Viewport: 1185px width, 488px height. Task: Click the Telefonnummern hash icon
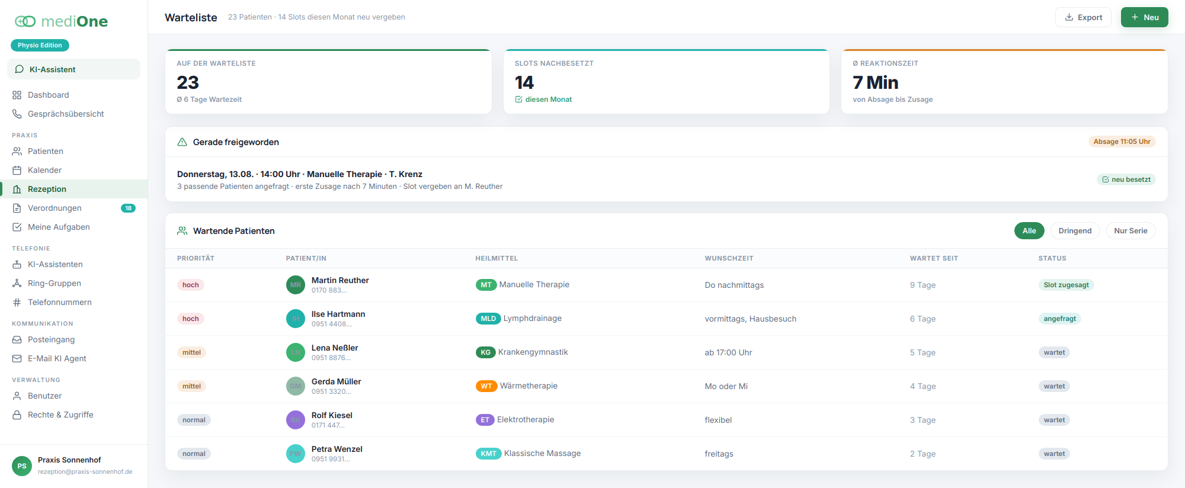[17, 302]
